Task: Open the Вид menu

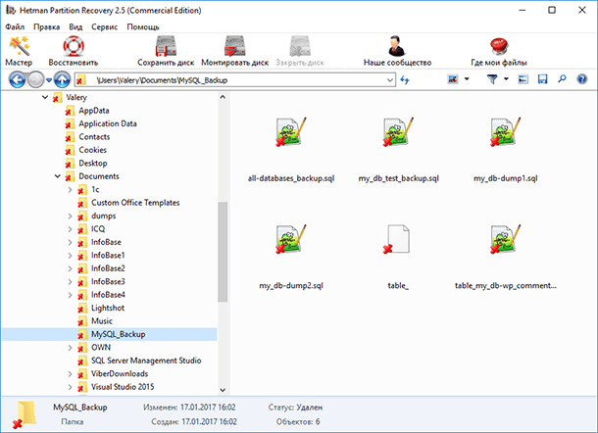Action: click(x=75, y=27)
